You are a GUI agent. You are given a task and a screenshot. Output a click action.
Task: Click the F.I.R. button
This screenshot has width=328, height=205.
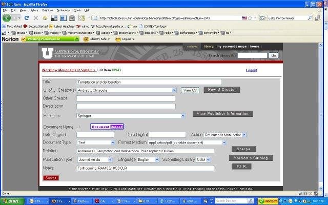(241, 167)
